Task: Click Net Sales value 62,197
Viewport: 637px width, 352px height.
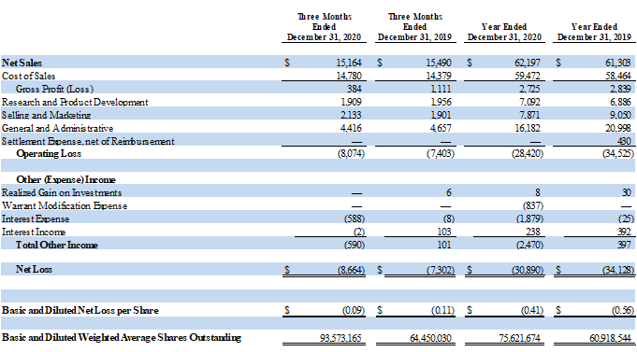Action: [528, 63]
